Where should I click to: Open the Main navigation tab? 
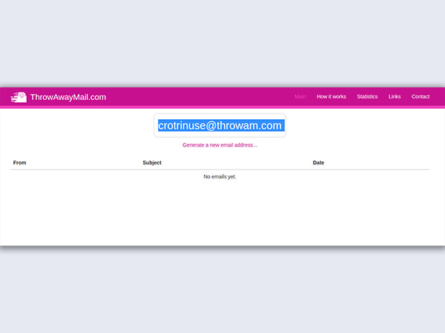coord(300,97)
